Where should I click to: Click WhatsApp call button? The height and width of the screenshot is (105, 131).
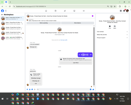[x=36, y=81]
